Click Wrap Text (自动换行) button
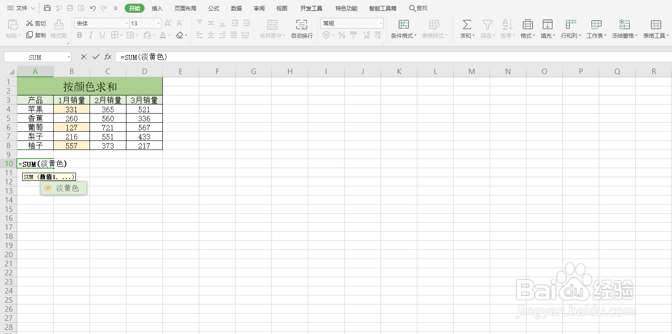Viewport: 672px width, 334px height. click(x=302, y=29)
